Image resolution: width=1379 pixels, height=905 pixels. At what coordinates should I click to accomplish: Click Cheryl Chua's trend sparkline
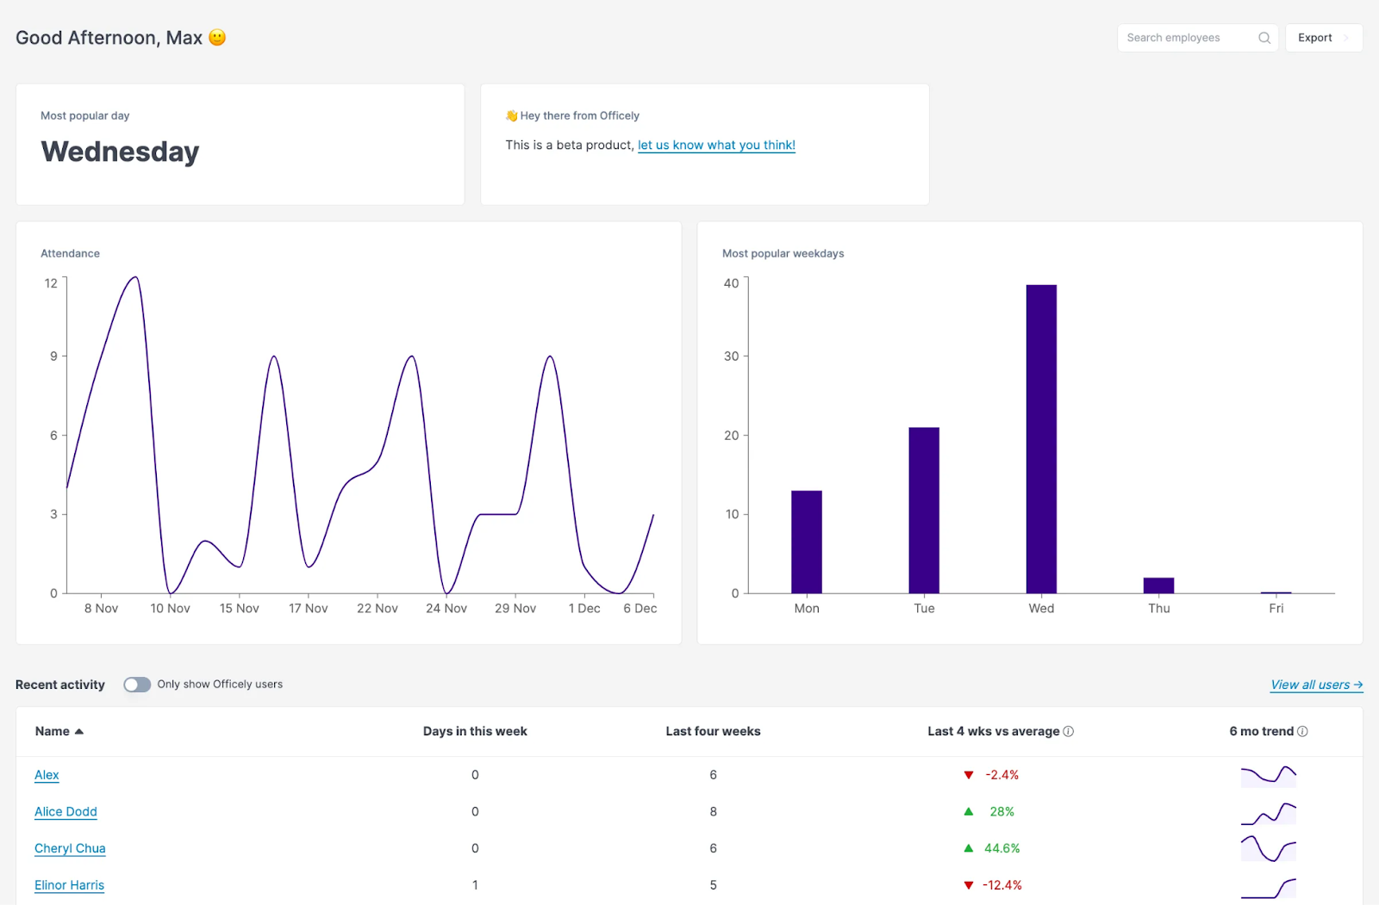(x=1268, y=849)
